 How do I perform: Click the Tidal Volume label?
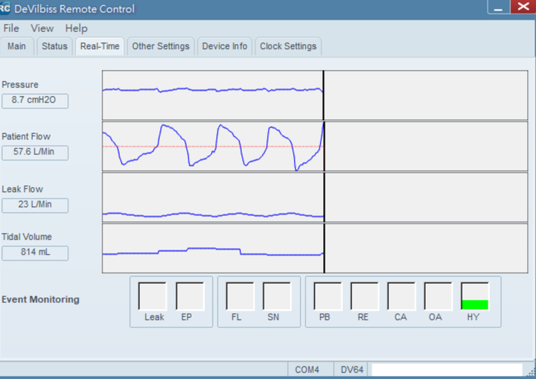(27, 237)
